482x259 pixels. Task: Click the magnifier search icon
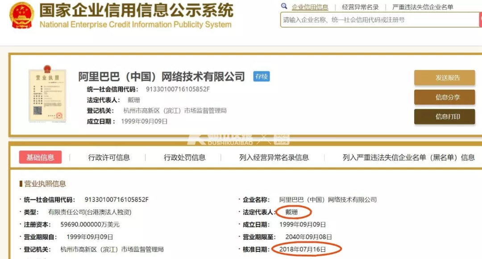(x=284, y=7)
